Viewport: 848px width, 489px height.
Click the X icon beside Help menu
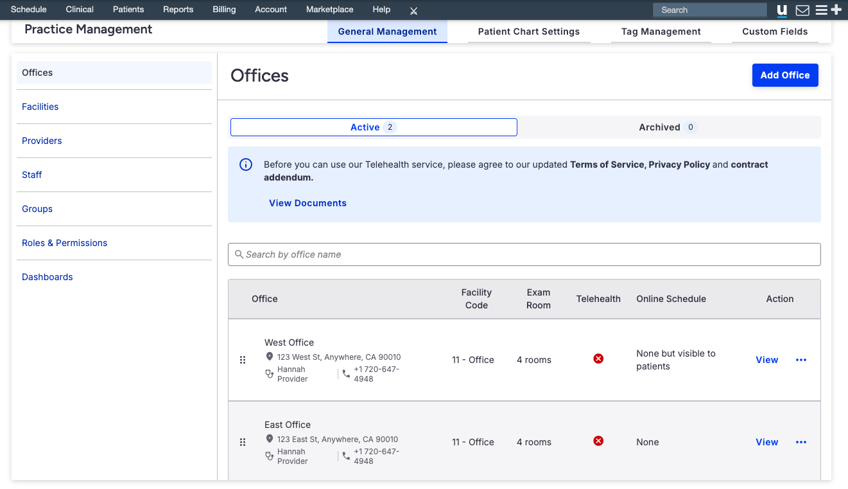point(414,11)
